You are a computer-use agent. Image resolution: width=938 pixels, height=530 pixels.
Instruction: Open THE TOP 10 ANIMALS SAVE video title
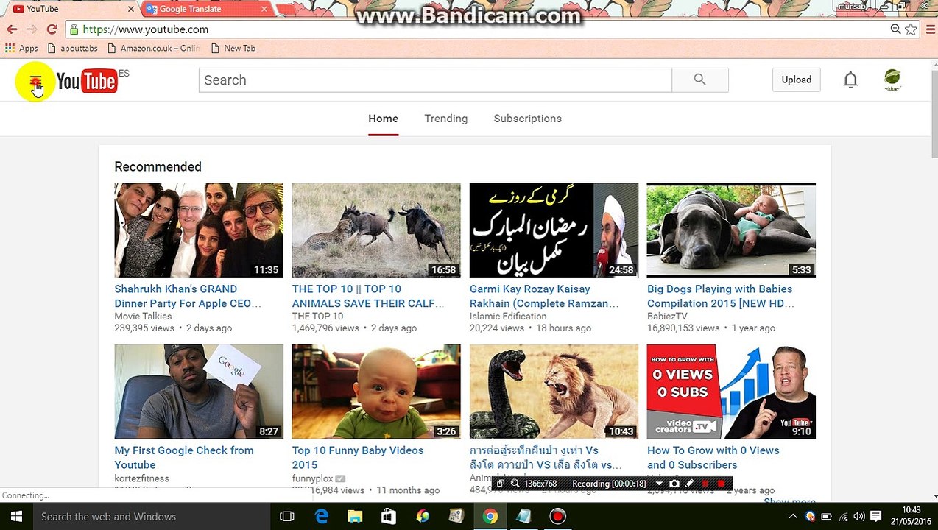coord(367,296)
